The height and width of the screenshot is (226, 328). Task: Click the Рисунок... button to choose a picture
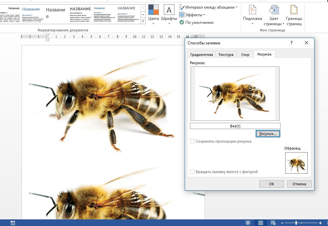tap(268, 134)
